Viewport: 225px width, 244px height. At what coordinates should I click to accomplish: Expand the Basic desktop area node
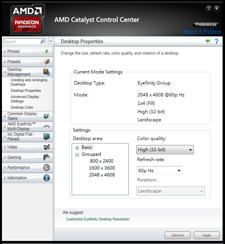coord(77,148)
